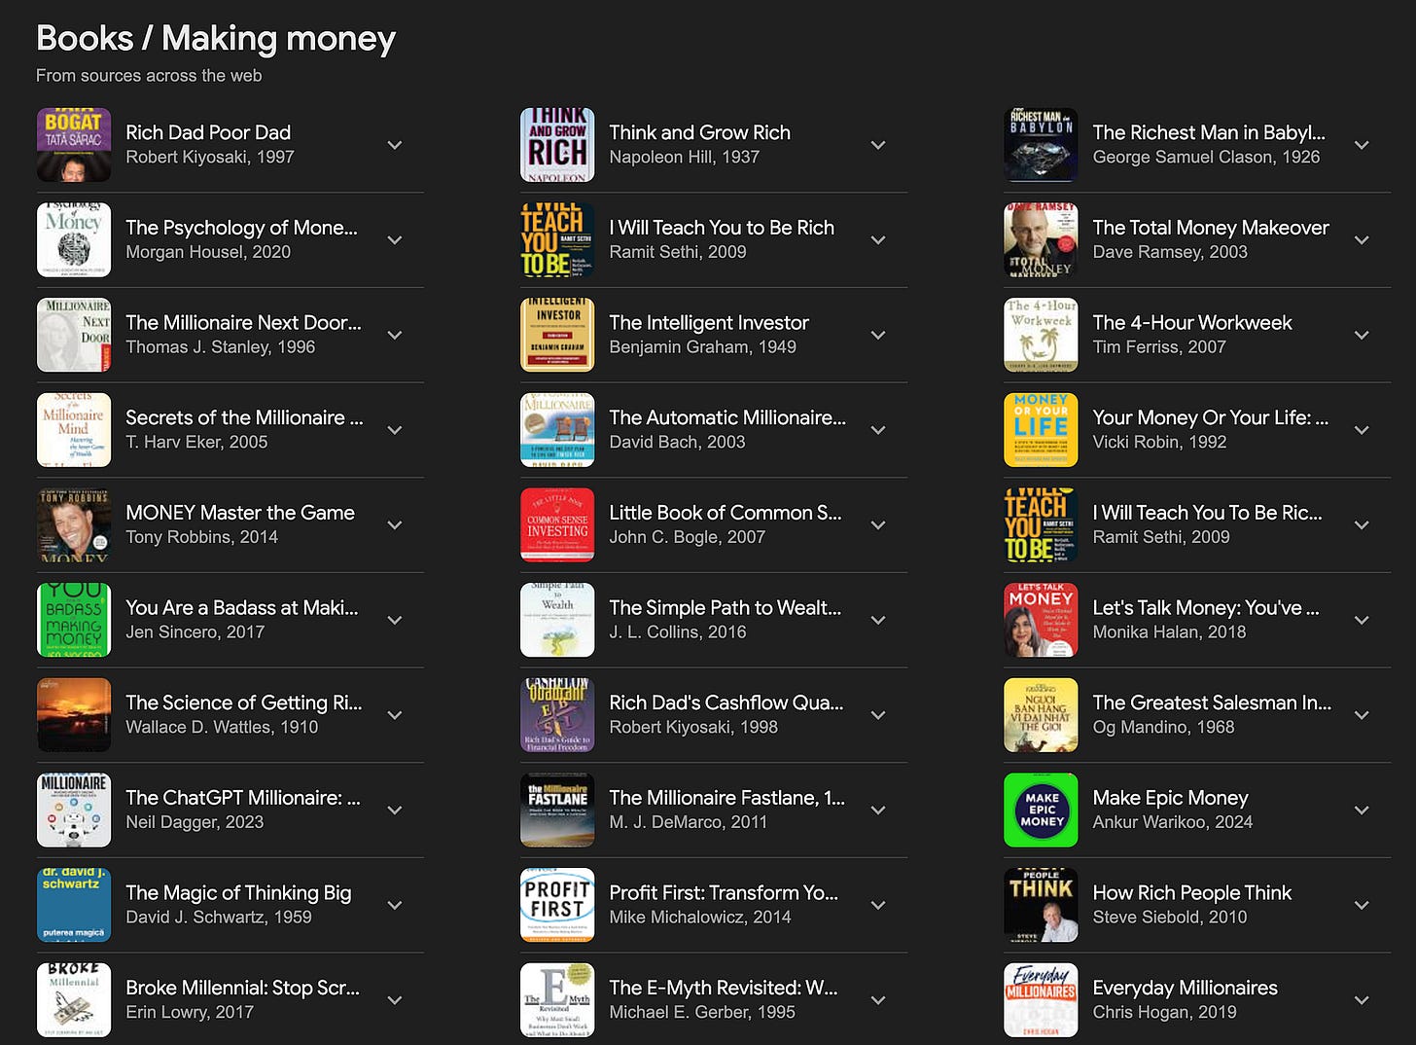The image size is (1416, 1045).
Task: Click the How Rich People Think title
Action: 1192,892
